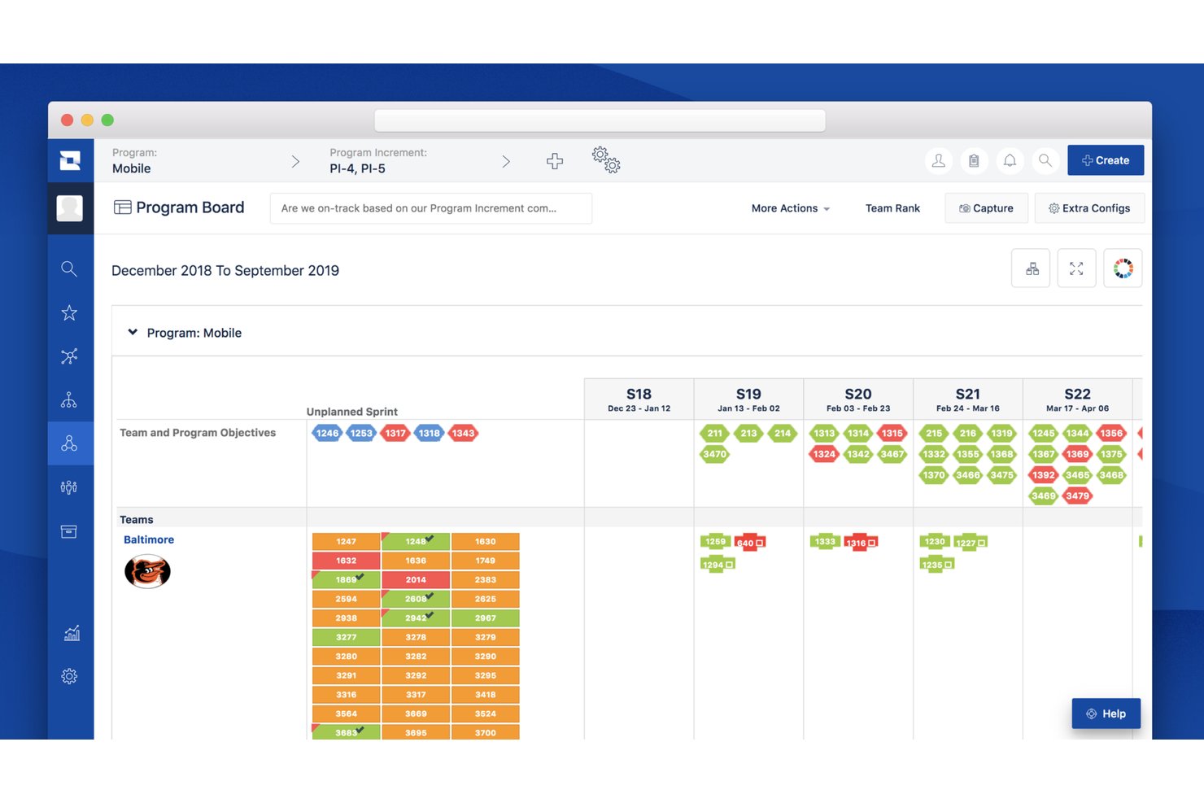Open the search icon in left sidebar
This screenshot has width=1204, height=803.
tap(69, 268)
